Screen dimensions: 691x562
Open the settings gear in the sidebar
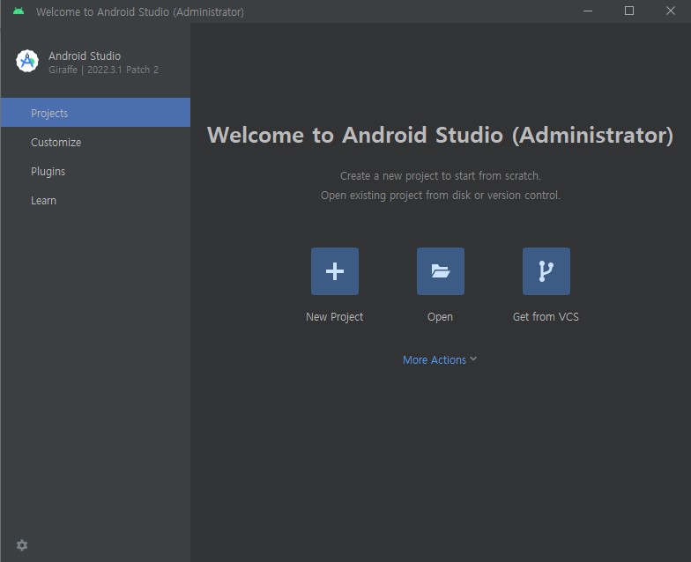[22, 545]
